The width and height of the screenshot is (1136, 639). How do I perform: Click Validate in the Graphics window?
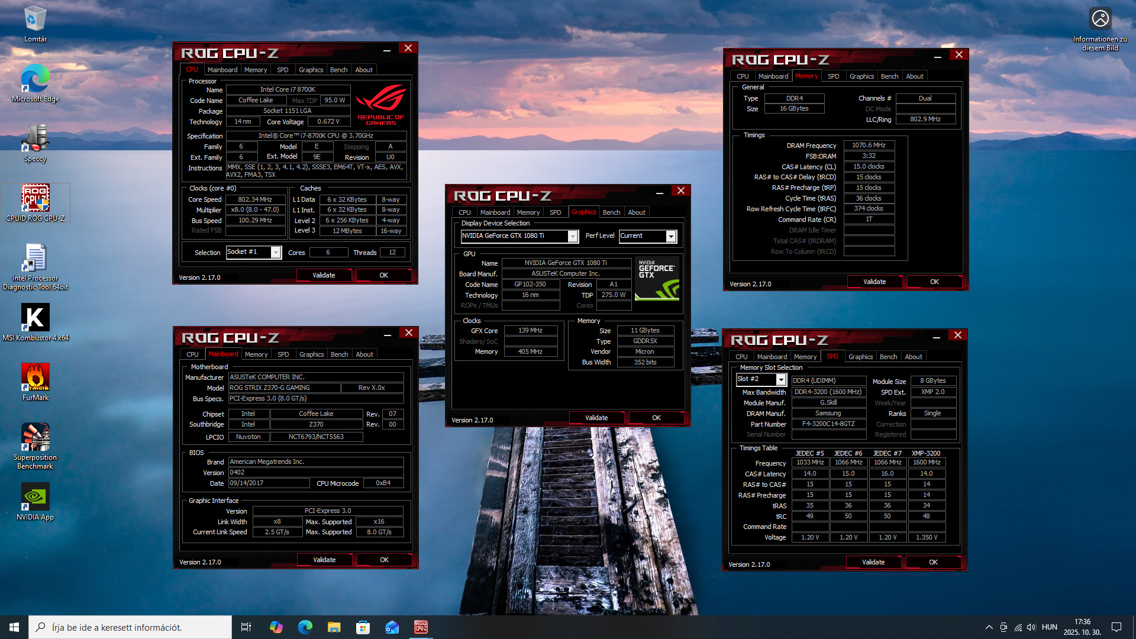click(596, 418)
